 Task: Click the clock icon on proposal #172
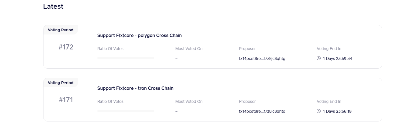319,58
